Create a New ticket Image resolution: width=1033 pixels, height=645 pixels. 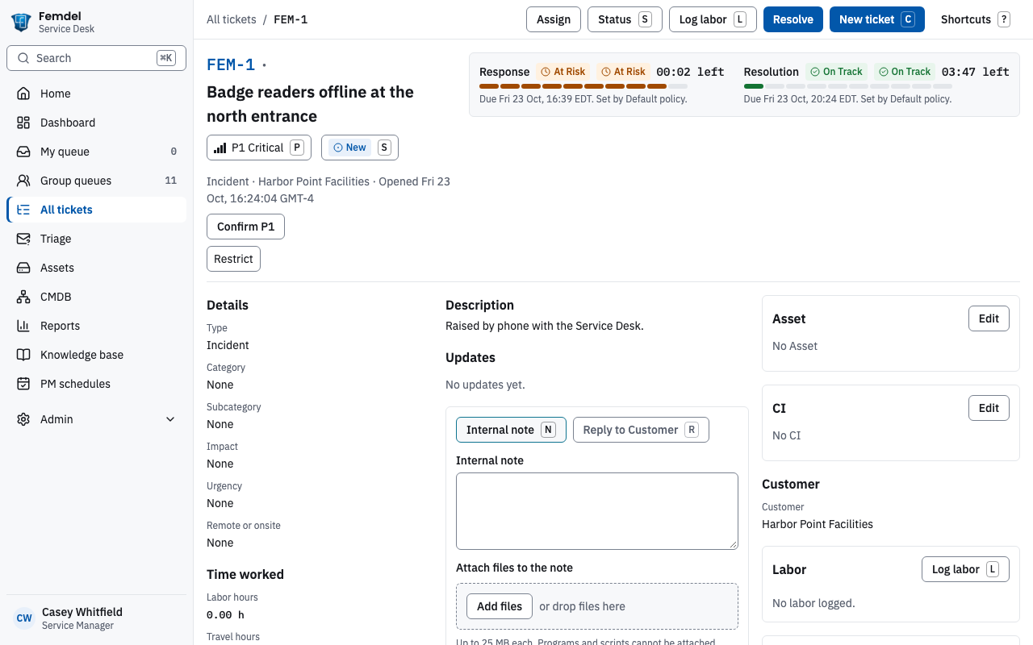pyautogui.click(x=877, y=19)
